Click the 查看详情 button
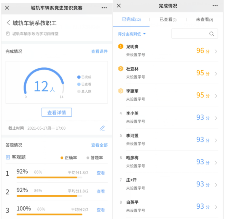The height and width of the screenshot is (219, 225). [56, 112]
